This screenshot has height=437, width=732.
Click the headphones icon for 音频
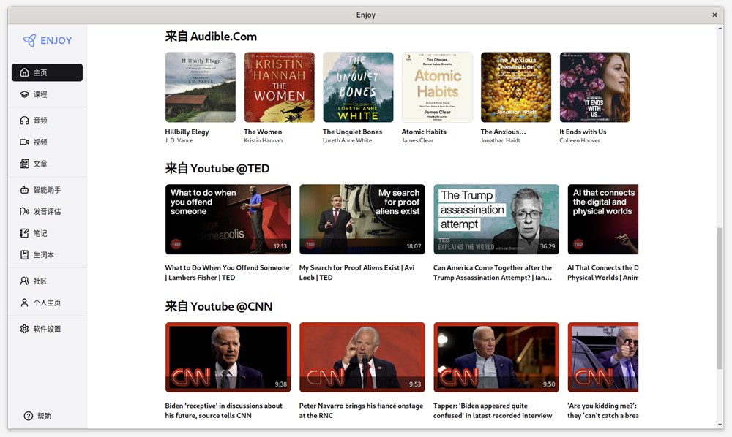pos(24,120)
